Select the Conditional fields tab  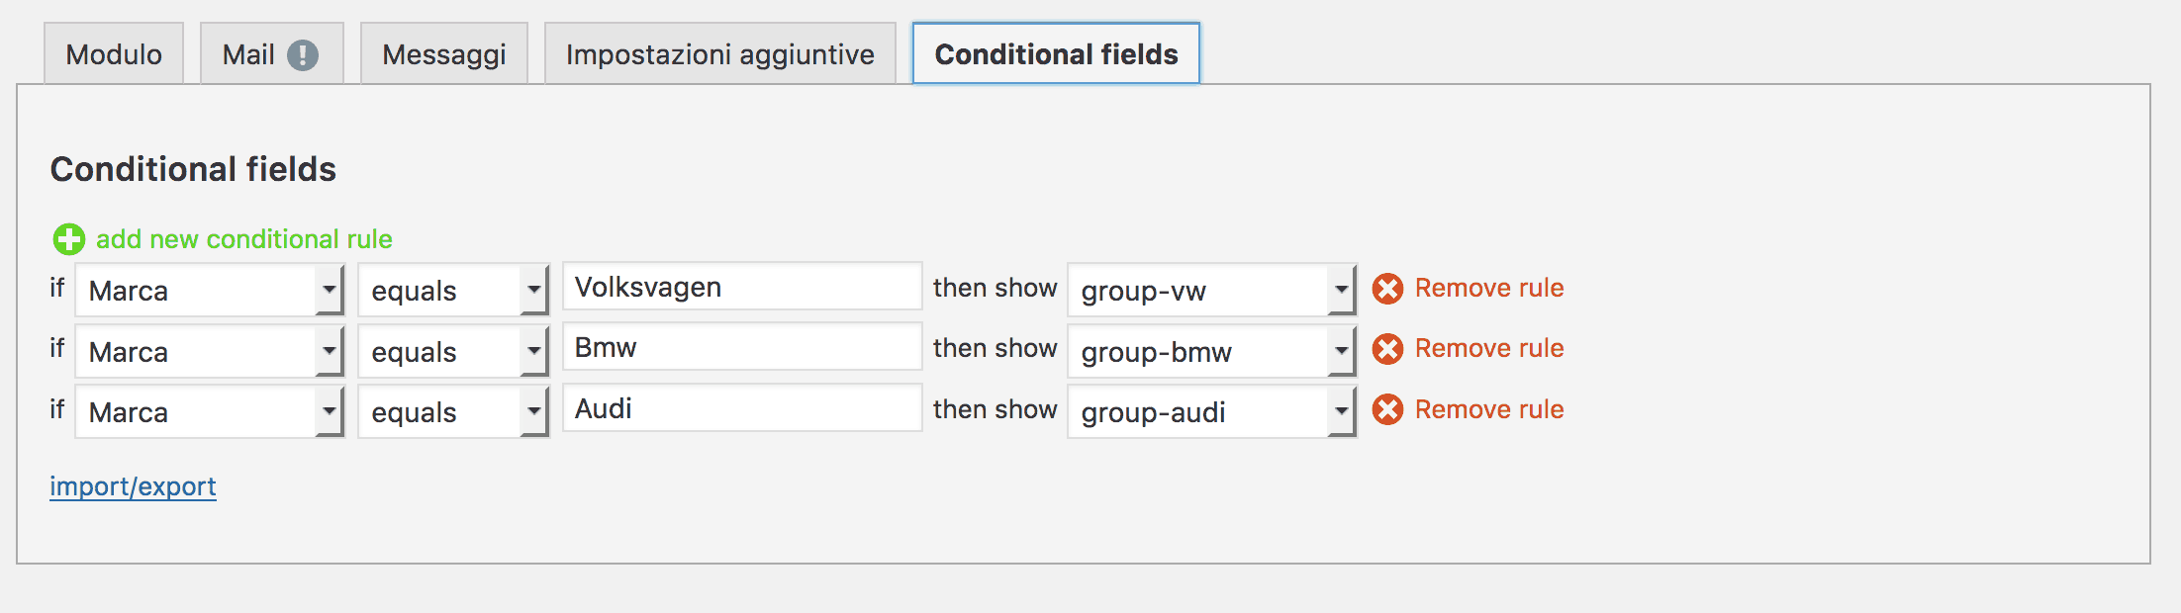[1056, 54]
